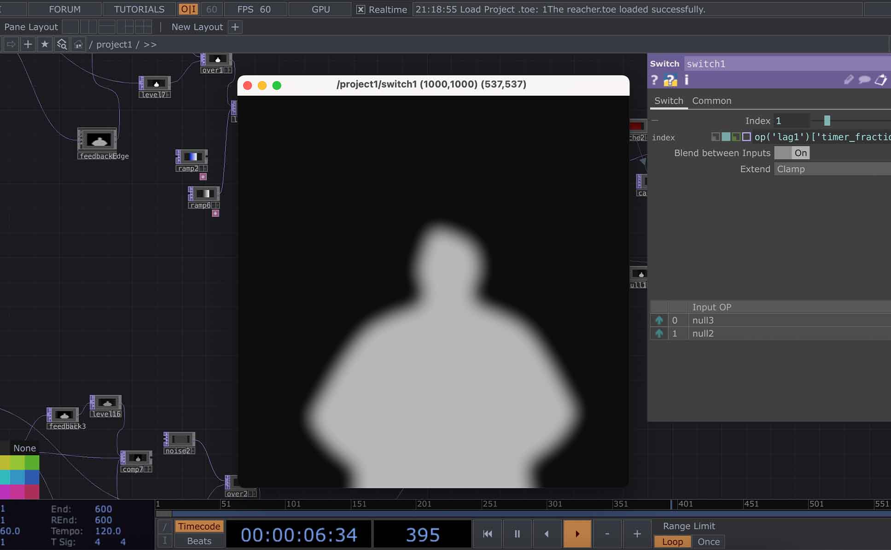Toggle the Realtime checkbox

[361, 9]
